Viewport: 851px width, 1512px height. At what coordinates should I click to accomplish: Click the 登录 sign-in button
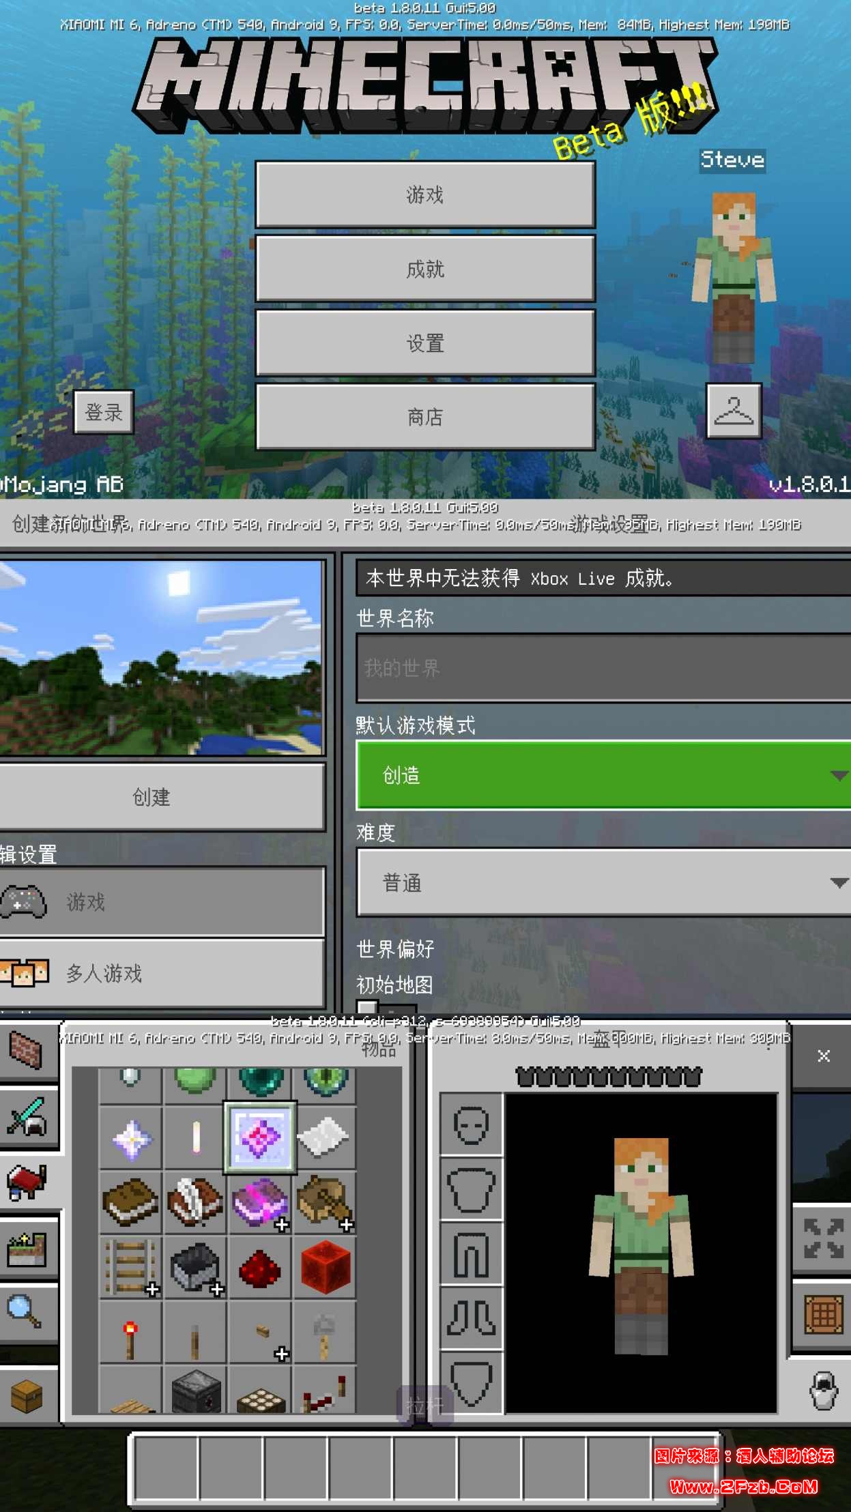tap(104, 412)
